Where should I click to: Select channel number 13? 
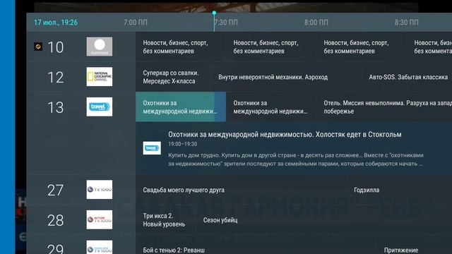point(55,107)
